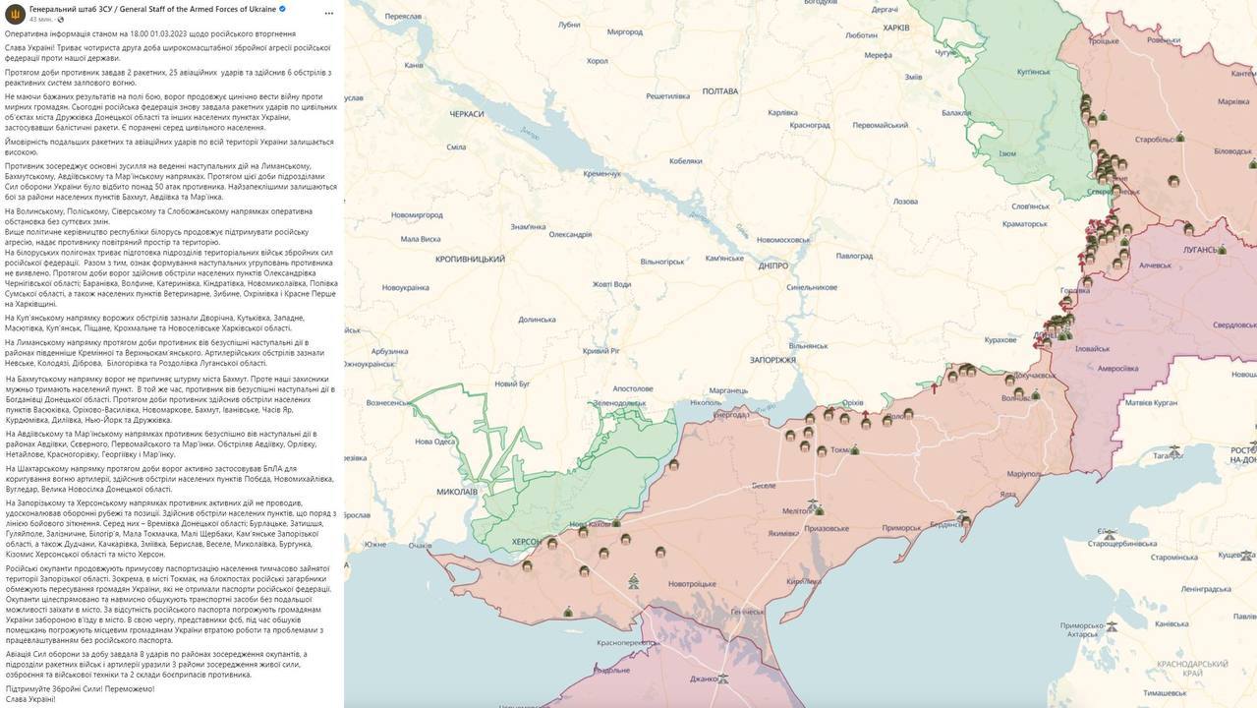The height and width of the screenshot is (708, 1257).
Task: Click the General Staff trident avatar
Action: coord(14,13)
